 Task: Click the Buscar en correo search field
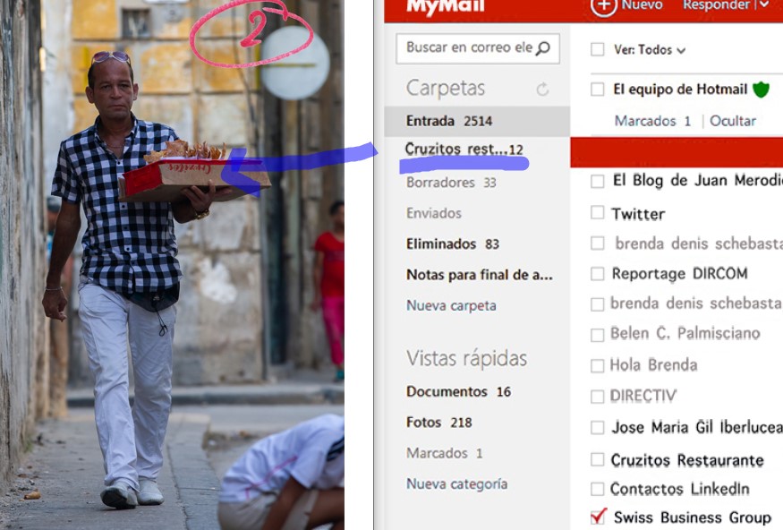[468, 48]
